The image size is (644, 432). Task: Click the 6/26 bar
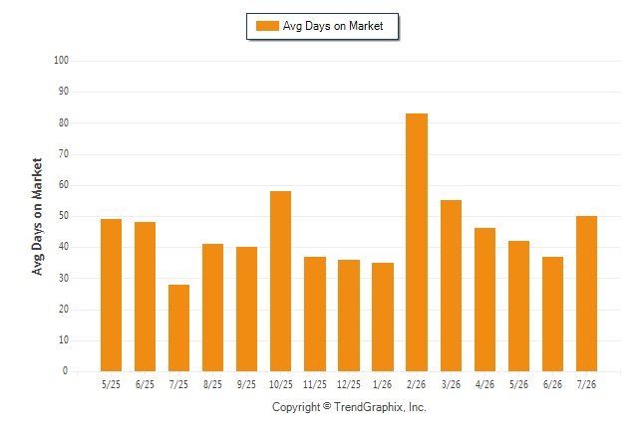(x=553, y=314)
